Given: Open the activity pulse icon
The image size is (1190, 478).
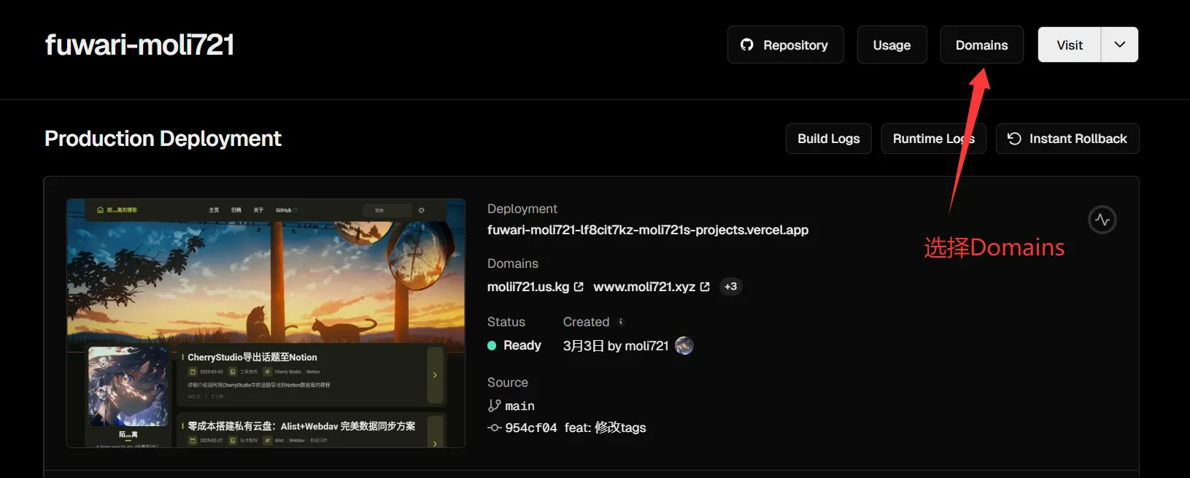Looking at the screenshot, I should (1102, 220).
